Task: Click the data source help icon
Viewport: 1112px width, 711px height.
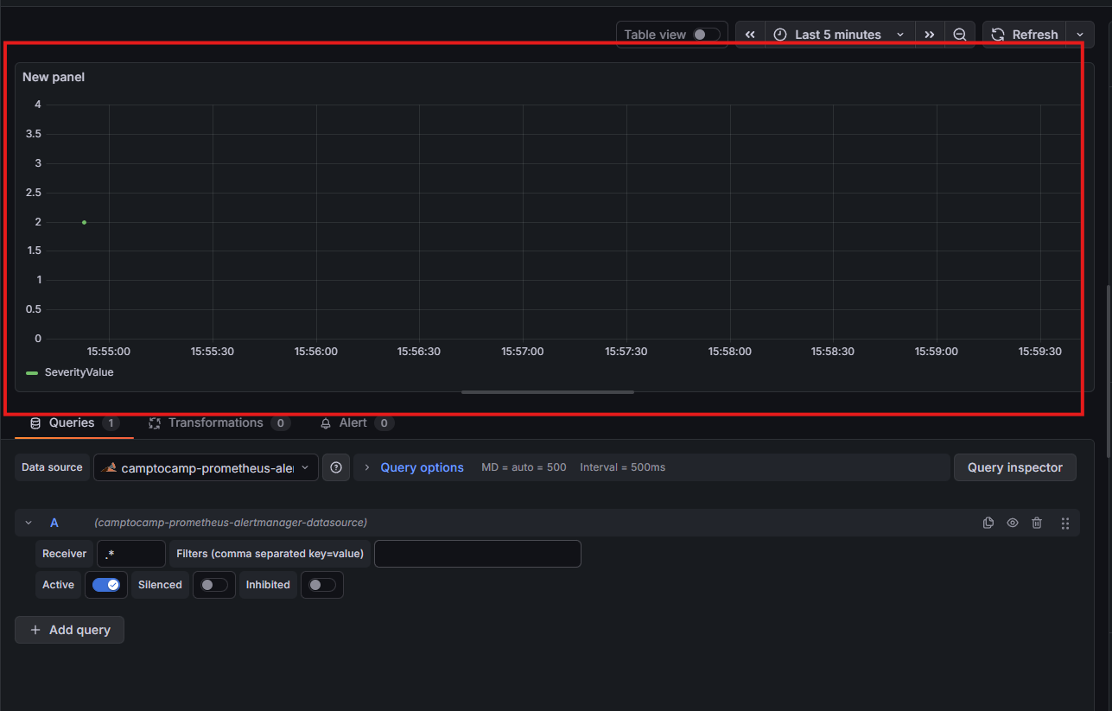Action: [x=336, y=467]
